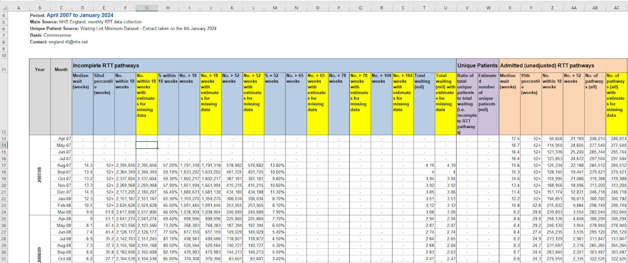This screenshot has width=628, height=263.
Task: Click the '1,680,631' cell
Action: click(189, 192)
